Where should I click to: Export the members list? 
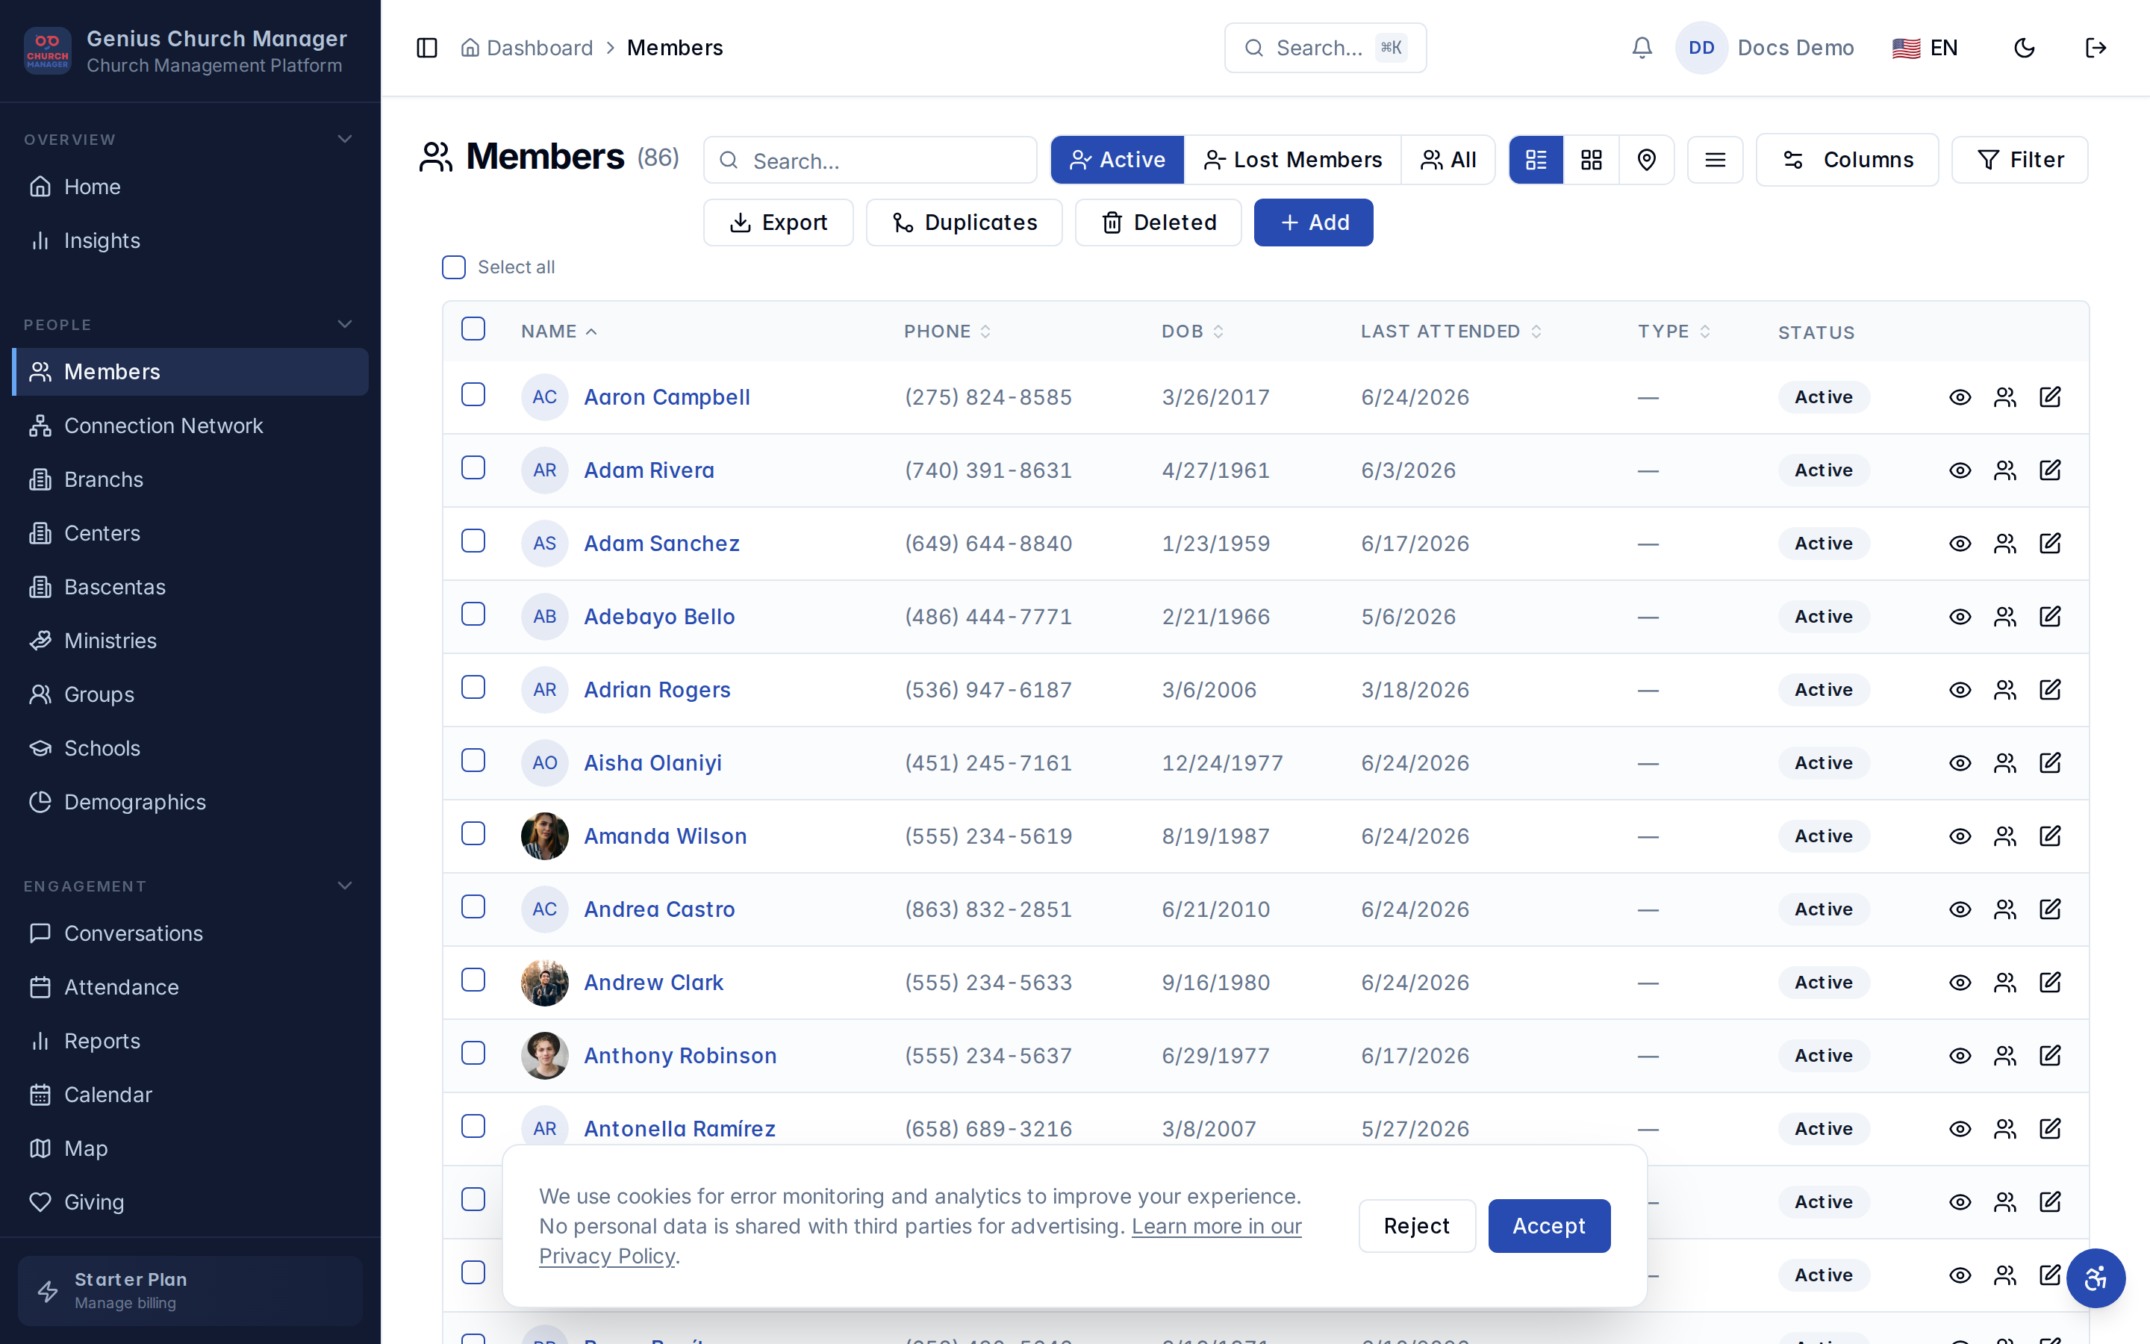(x=779, y=223)
